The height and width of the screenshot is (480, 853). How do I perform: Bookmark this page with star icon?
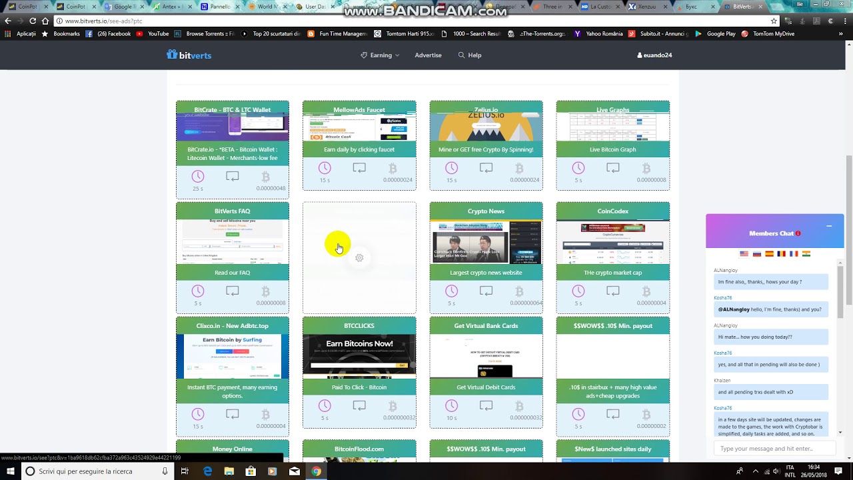[x=774, y=21]
